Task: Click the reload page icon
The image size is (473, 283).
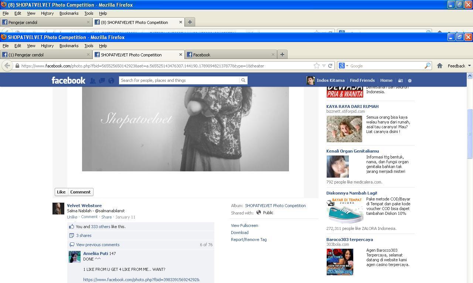Action: click(330, 66)
